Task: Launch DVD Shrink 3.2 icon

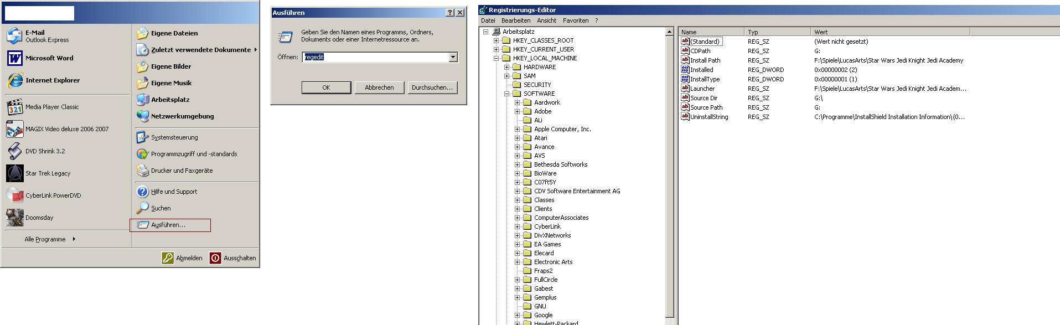Action: click(15, 151)
